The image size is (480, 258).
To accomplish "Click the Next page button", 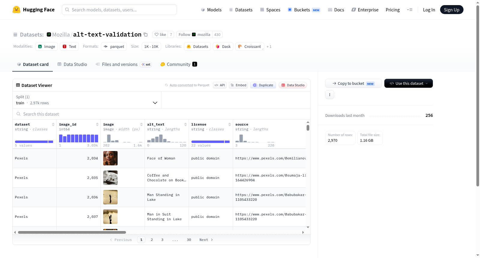I will [x=206, y=240].
